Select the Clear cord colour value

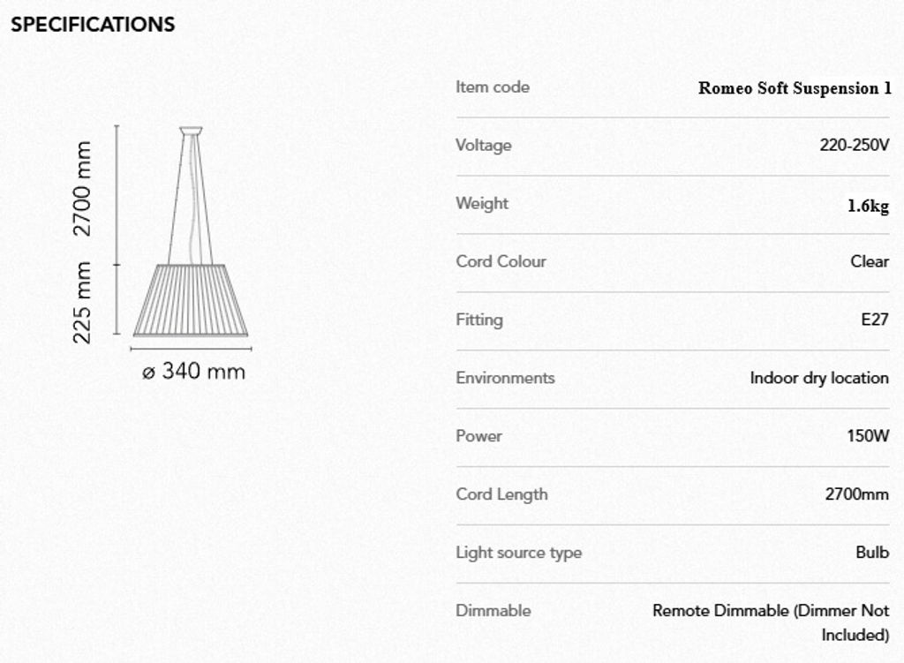point(870,261)
